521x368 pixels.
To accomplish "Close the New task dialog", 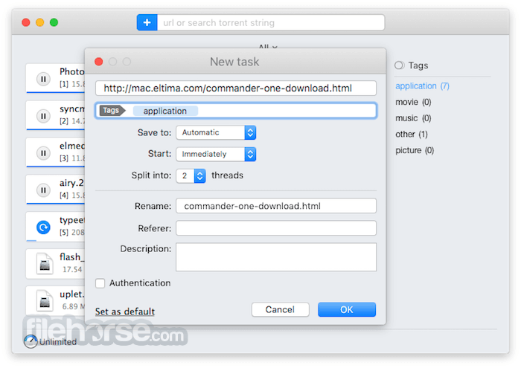I will click(99, 62).
